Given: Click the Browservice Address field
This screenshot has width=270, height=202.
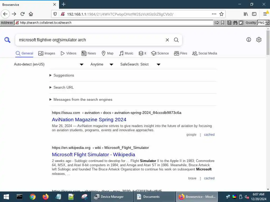Looking at the screenshot, I should tap(114, 23).
